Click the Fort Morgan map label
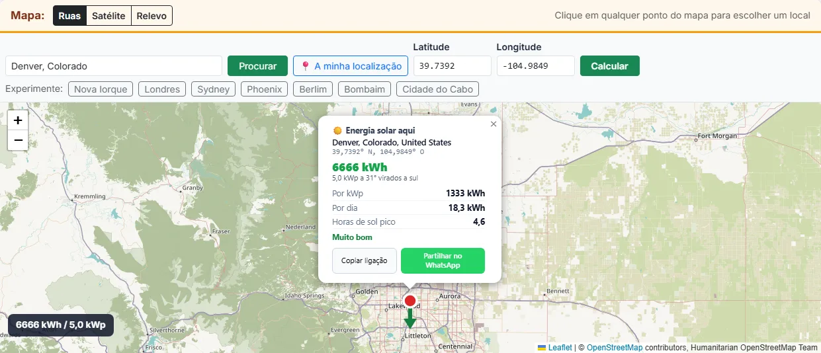 click(717, 137)
